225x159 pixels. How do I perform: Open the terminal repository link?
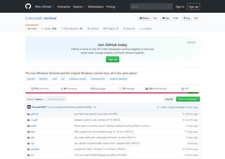click(50, 18)
